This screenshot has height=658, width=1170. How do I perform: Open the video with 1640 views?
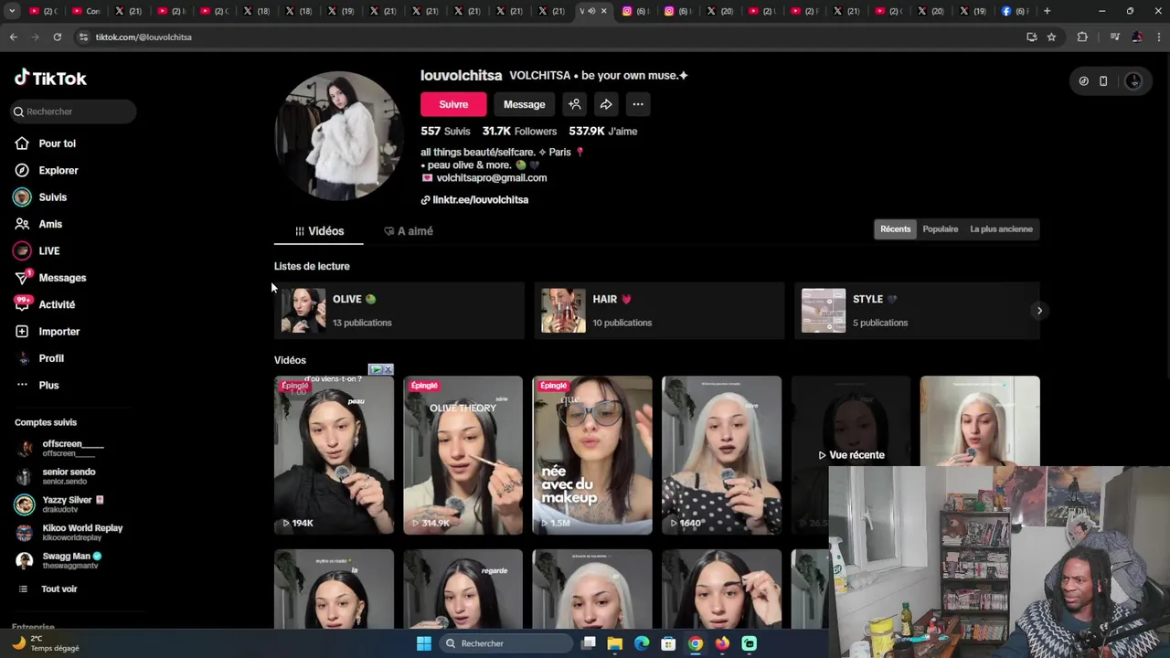pos(721,455)
